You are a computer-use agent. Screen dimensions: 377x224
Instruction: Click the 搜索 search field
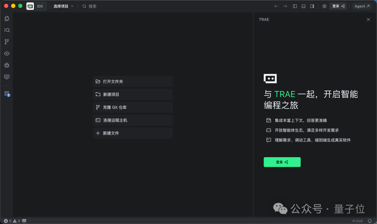(x=89, y=6)
